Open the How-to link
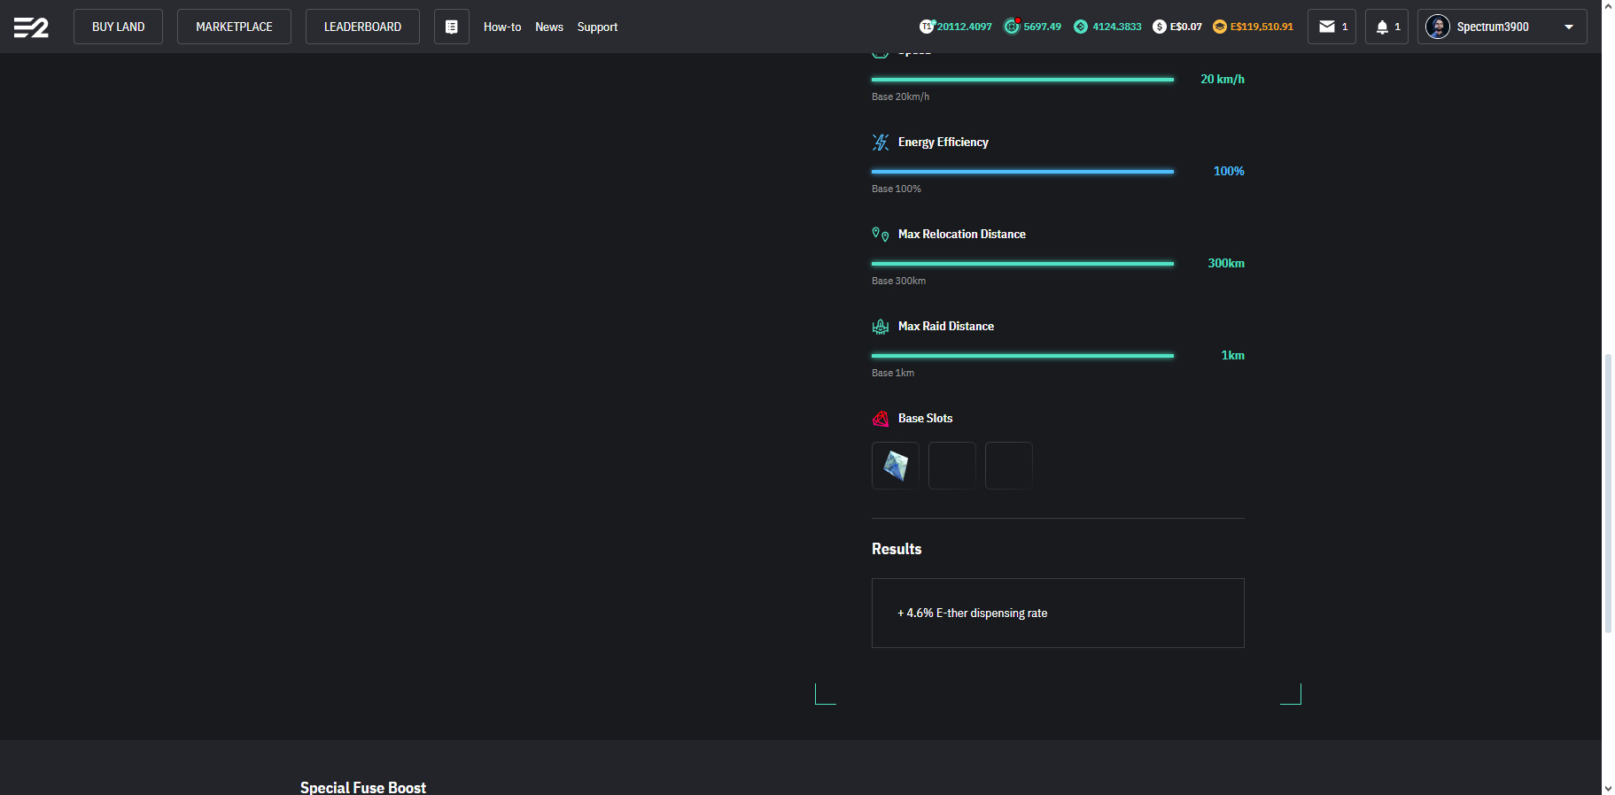Screen dimensions: 1615x795 (501, 27)
